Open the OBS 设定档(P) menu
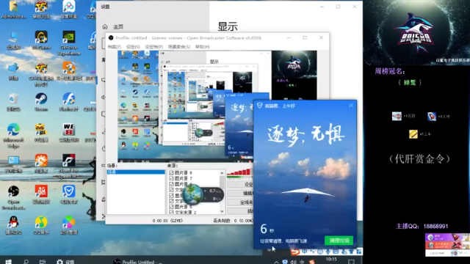470x264 pixels. [x=153, y=47]
